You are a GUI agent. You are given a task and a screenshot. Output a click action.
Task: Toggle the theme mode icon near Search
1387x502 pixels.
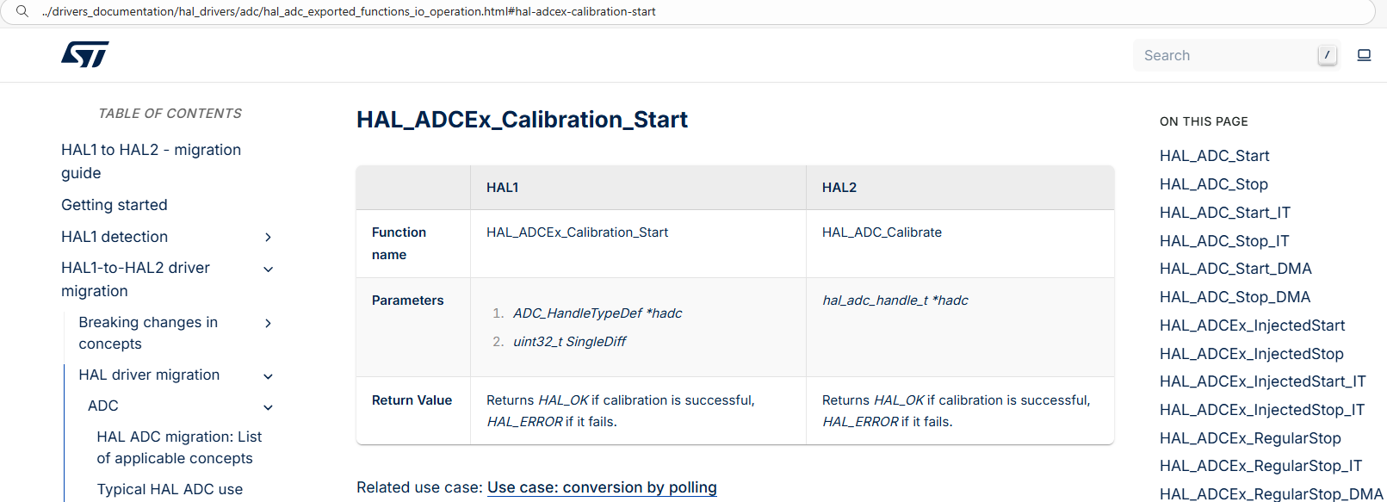[1364, 55]
